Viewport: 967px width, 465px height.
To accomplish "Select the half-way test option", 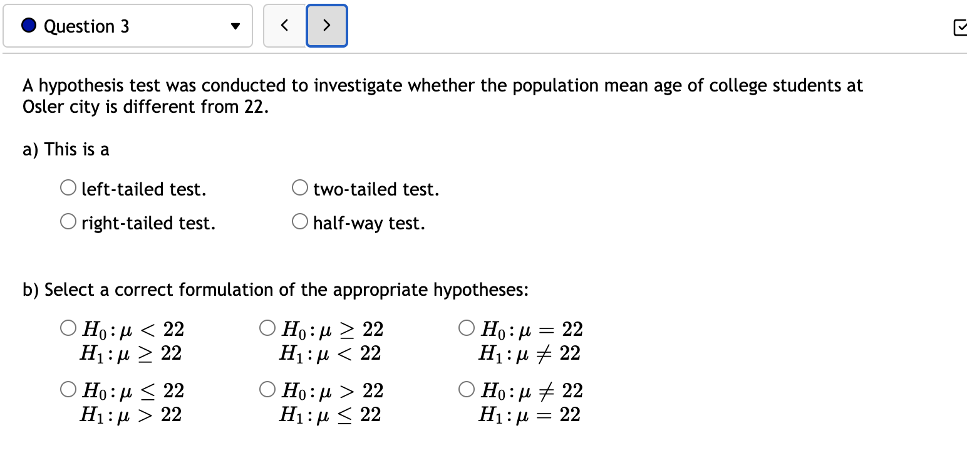I will point(299,221).
